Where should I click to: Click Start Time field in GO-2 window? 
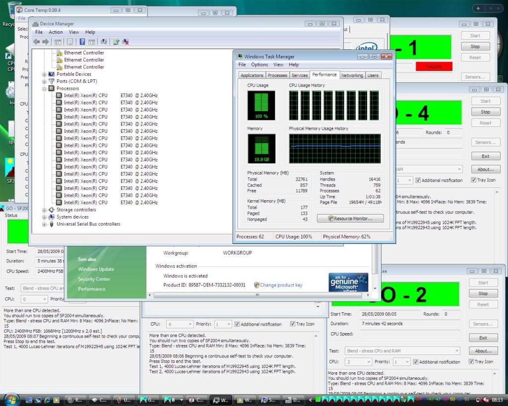389,314
